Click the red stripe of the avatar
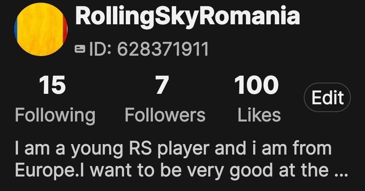Image resolution: width=365 pixels, height=191 pixels. pos(65,29)
